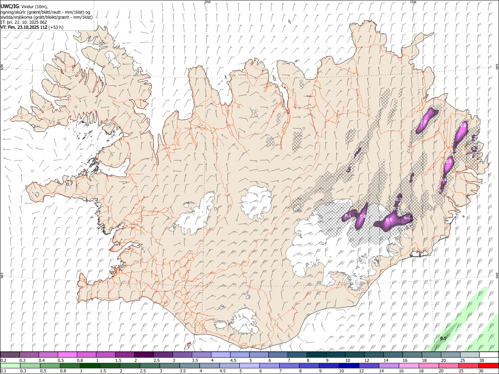Image resolution: width=499 pixels, height=374 pixels.
Task: Click the '0.1' label under the lower legend row
Action: (3, 371)
